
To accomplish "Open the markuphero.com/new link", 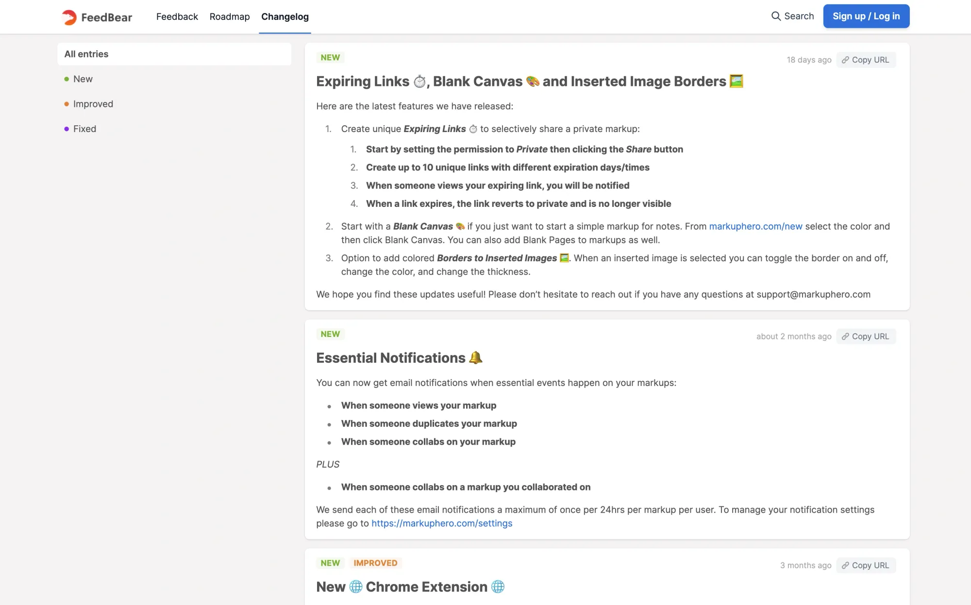I will coord(755,226).
